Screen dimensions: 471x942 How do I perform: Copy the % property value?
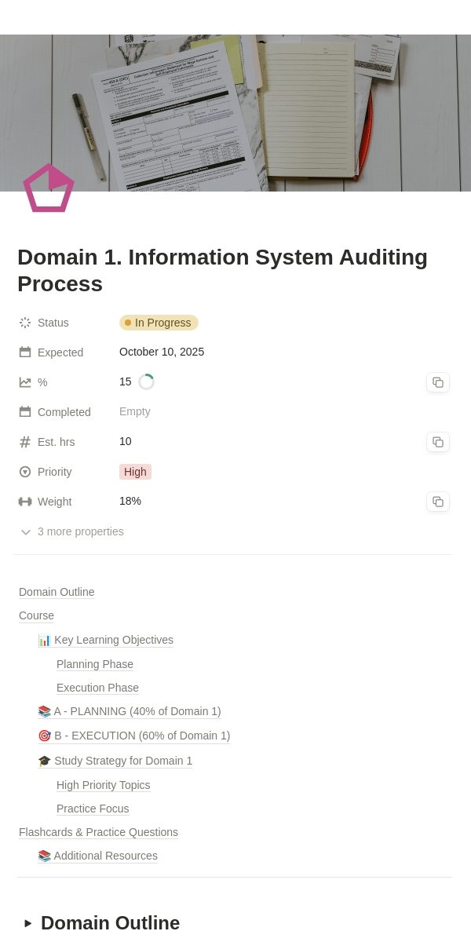point(438,382)
